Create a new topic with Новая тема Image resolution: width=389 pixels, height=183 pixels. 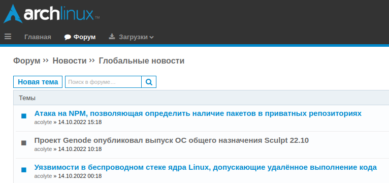click(x=38, y=82)
